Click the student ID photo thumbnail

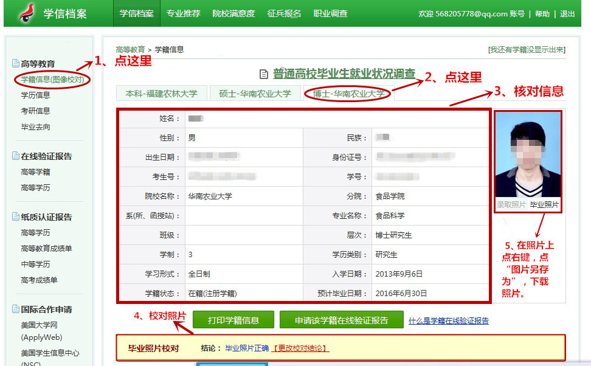tap(528, 154)
